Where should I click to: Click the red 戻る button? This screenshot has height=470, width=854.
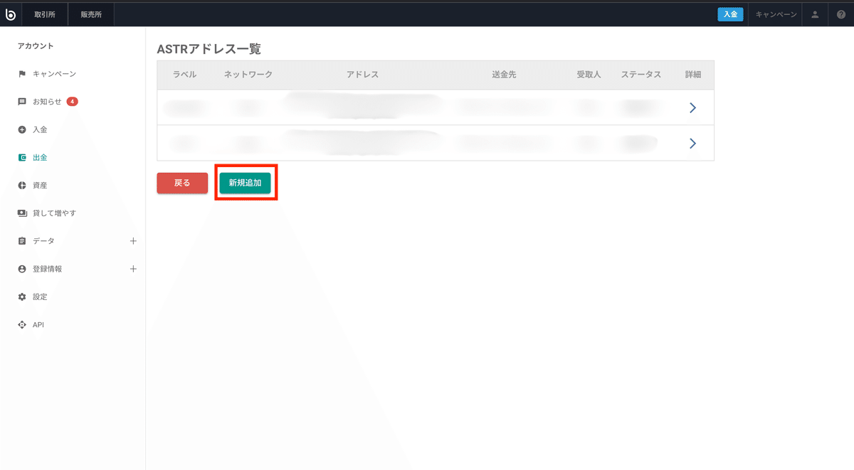click(x=182, y=183)
